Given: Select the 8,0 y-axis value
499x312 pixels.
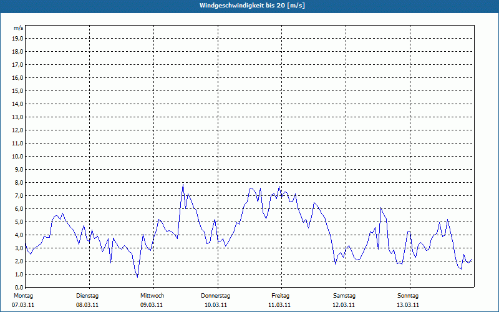Looking at the screenshot, I should coord(19,182).
